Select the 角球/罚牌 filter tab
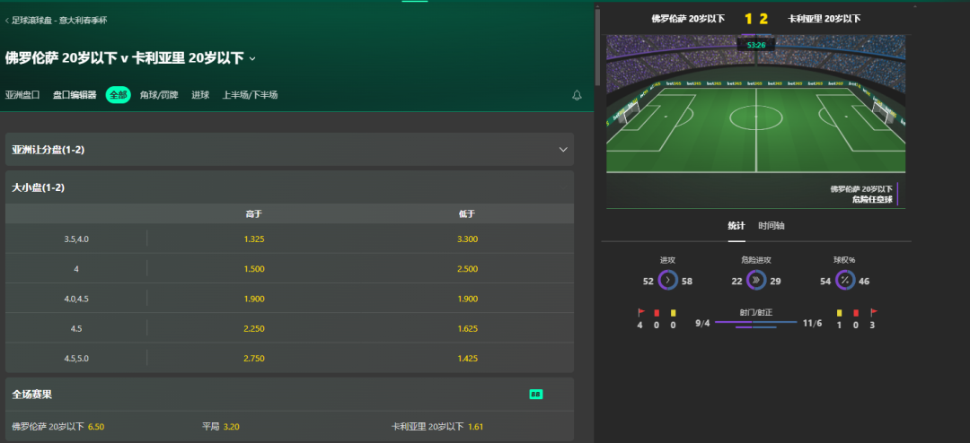This screenshot has width=970, height=443. (159, 95)
